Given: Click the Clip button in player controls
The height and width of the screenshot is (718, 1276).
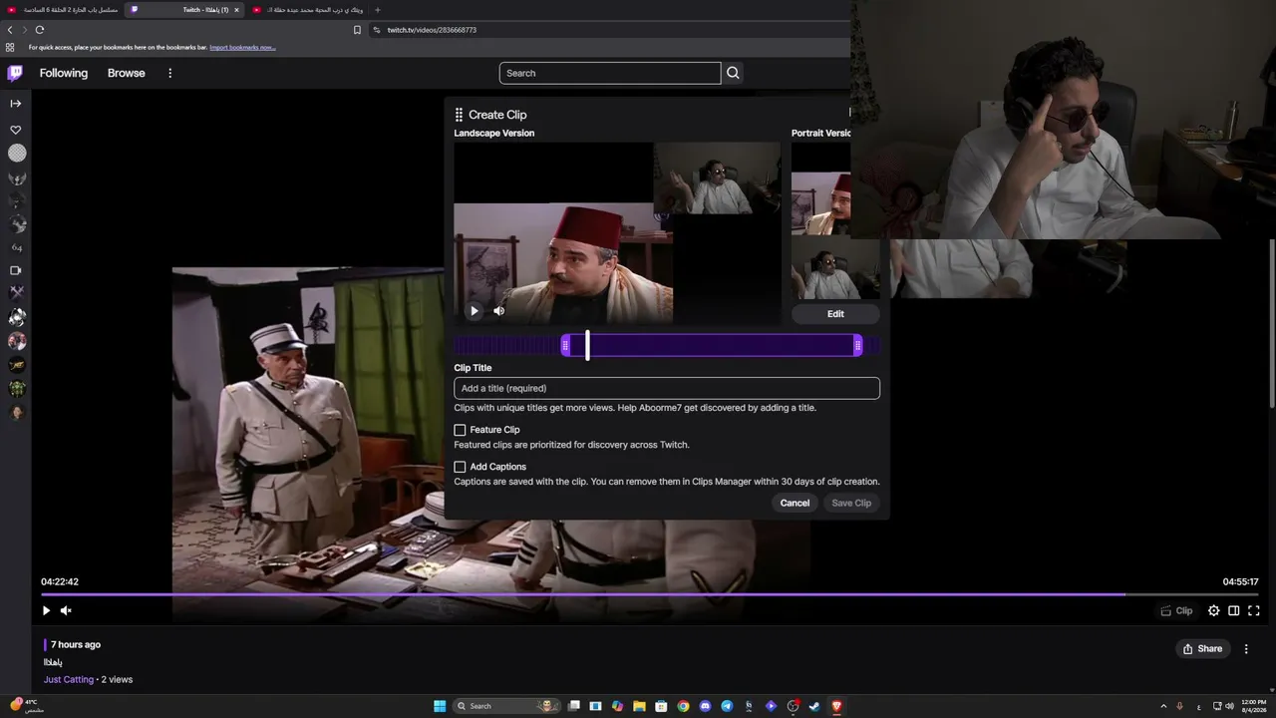Looking at the screenshot, I should 1176,610.
